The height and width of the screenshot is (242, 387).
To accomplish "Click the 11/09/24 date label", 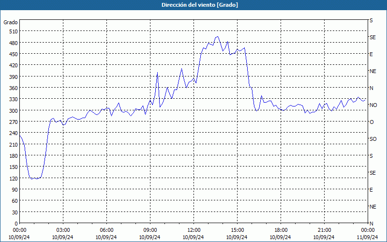I will tap(368, 237).
